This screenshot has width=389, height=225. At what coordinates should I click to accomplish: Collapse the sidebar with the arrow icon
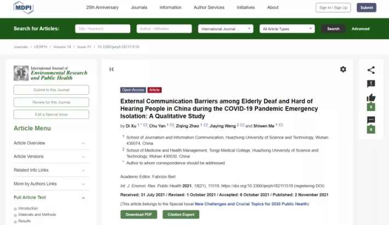tap(112, 69)
